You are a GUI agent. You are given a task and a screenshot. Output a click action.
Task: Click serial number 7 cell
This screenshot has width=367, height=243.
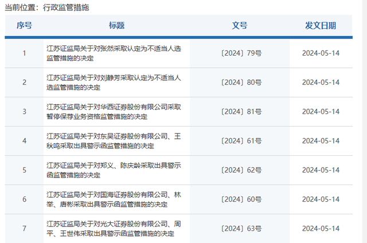[24, 229]
